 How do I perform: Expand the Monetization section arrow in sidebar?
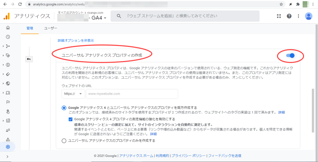tap(3, 65)
